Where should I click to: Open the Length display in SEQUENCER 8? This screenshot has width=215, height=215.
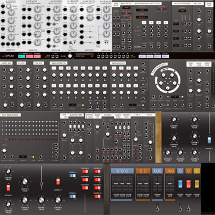(x=133, y=105)
